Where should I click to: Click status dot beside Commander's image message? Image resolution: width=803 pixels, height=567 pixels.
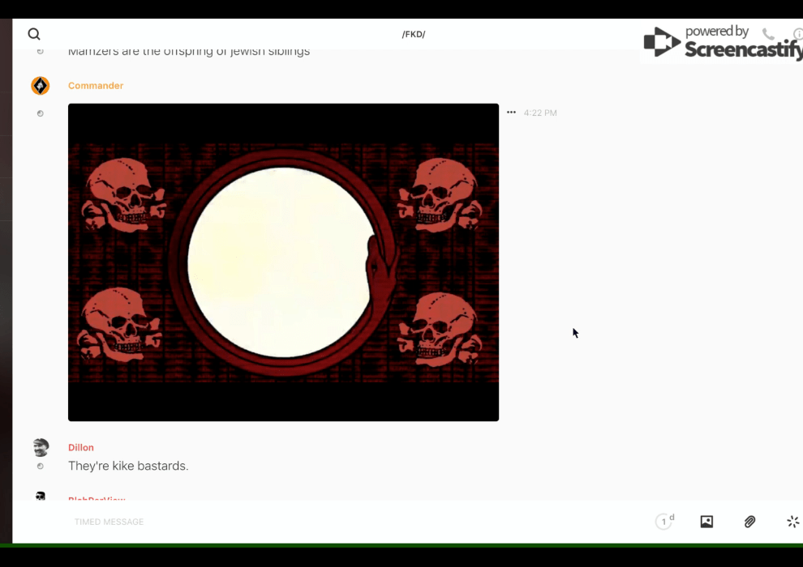pos(41,113)
